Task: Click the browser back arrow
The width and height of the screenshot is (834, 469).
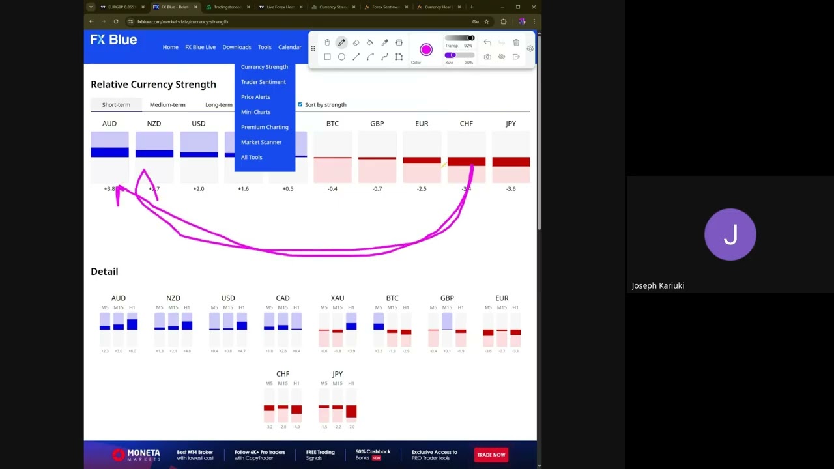Action: coord(91,21)
